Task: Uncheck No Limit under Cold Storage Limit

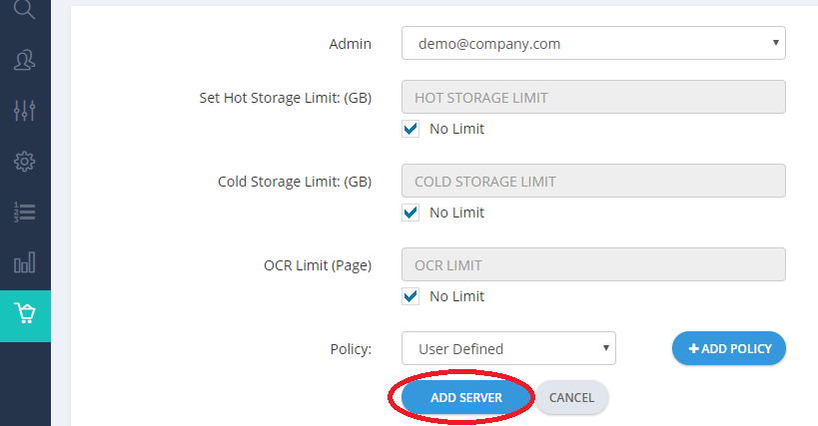Action: pyautogui.click(x=410, y=213)
